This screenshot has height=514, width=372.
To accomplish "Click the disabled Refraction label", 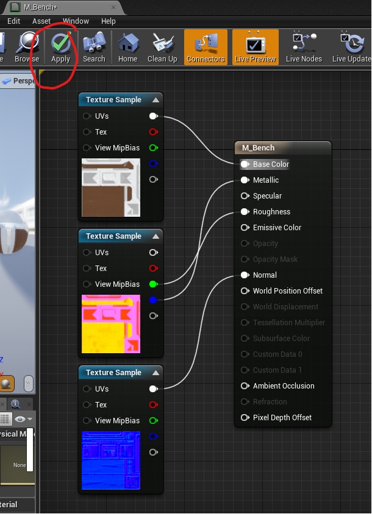I will (270, 401).
